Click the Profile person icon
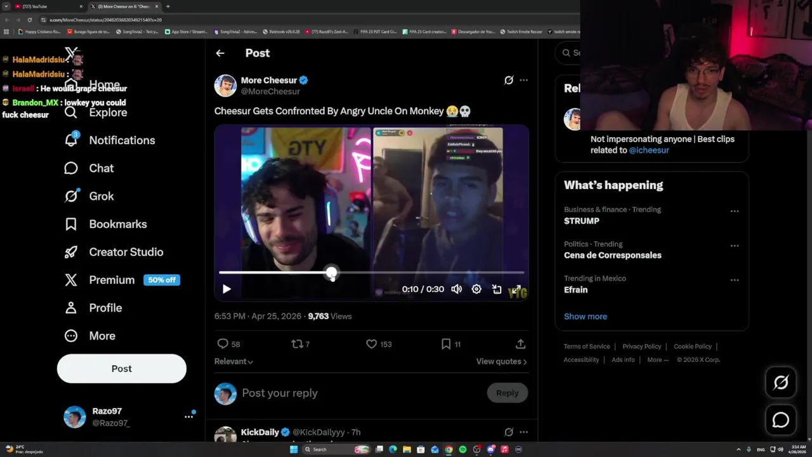This screenshot has width=812, height=457. [x=71, y=308]
